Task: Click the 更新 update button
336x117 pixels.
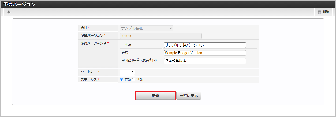Action: (155, 96)
